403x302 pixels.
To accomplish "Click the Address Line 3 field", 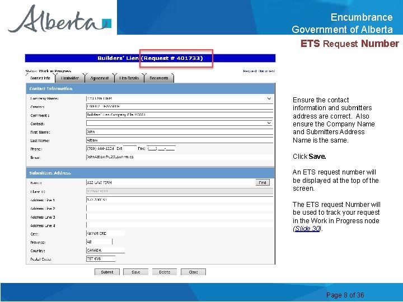I will point(180,216).
